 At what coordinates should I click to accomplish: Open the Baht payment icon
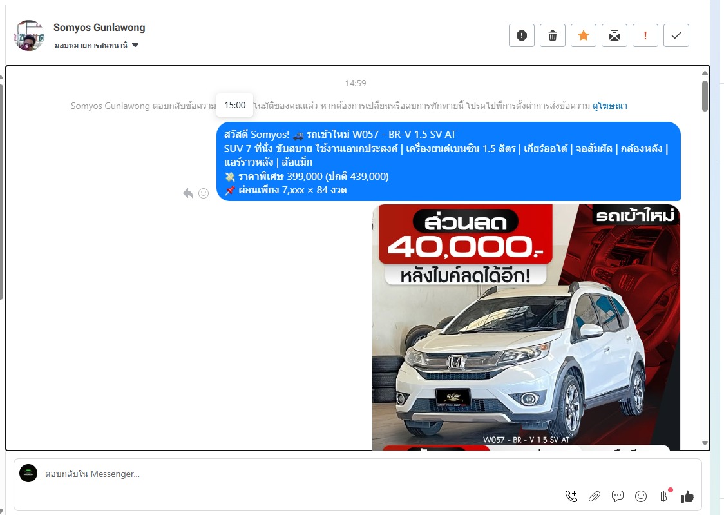(x=665, y=496)
